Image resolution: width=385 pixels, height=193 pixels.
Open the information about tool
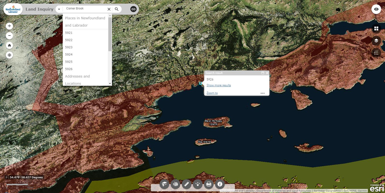220,184
